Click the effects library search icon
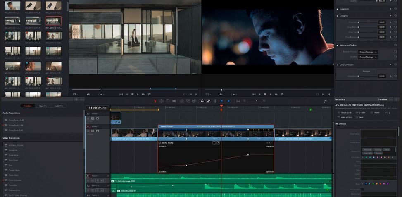Viewport: 402px width, 197px height. tap(76, 99)
